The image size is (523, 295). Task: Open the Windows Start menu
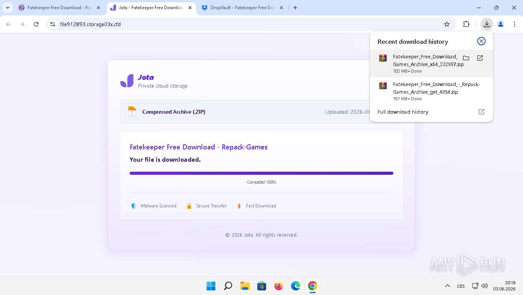click(211, 286)
